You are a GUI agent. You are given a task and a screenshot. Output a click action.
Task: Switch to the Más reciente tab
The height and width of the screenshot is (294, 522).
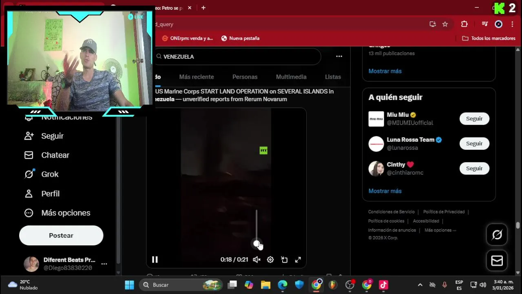(x=197, y=77)
